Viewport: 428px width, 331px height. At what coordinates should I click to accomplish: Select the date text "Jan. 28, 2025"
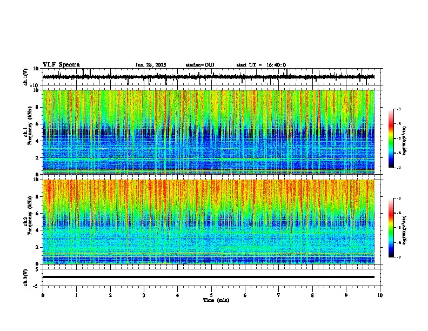pyautogui.click(x=151, y=65)
